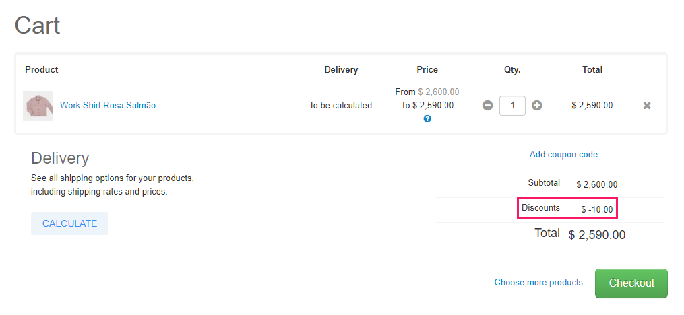
Task: Decrease quantity with the minus icon
Action: tap(487, 106)
